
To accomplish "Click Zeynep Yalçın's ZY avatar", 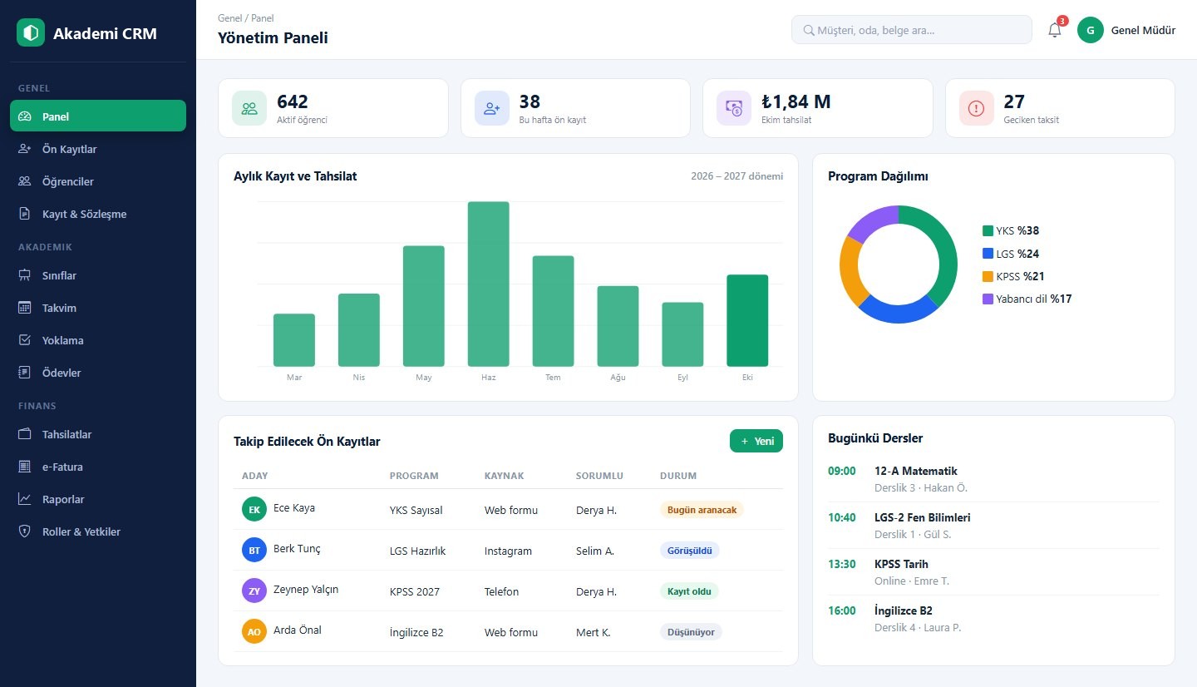I will [254, 591].
